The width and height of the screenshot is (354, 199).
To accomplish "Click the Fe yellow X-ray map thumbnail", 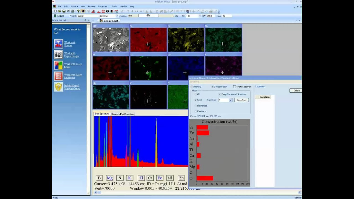I will coord(186,40).
